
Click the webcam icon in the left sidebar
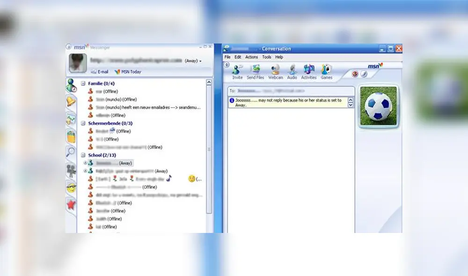pos(71,170)
